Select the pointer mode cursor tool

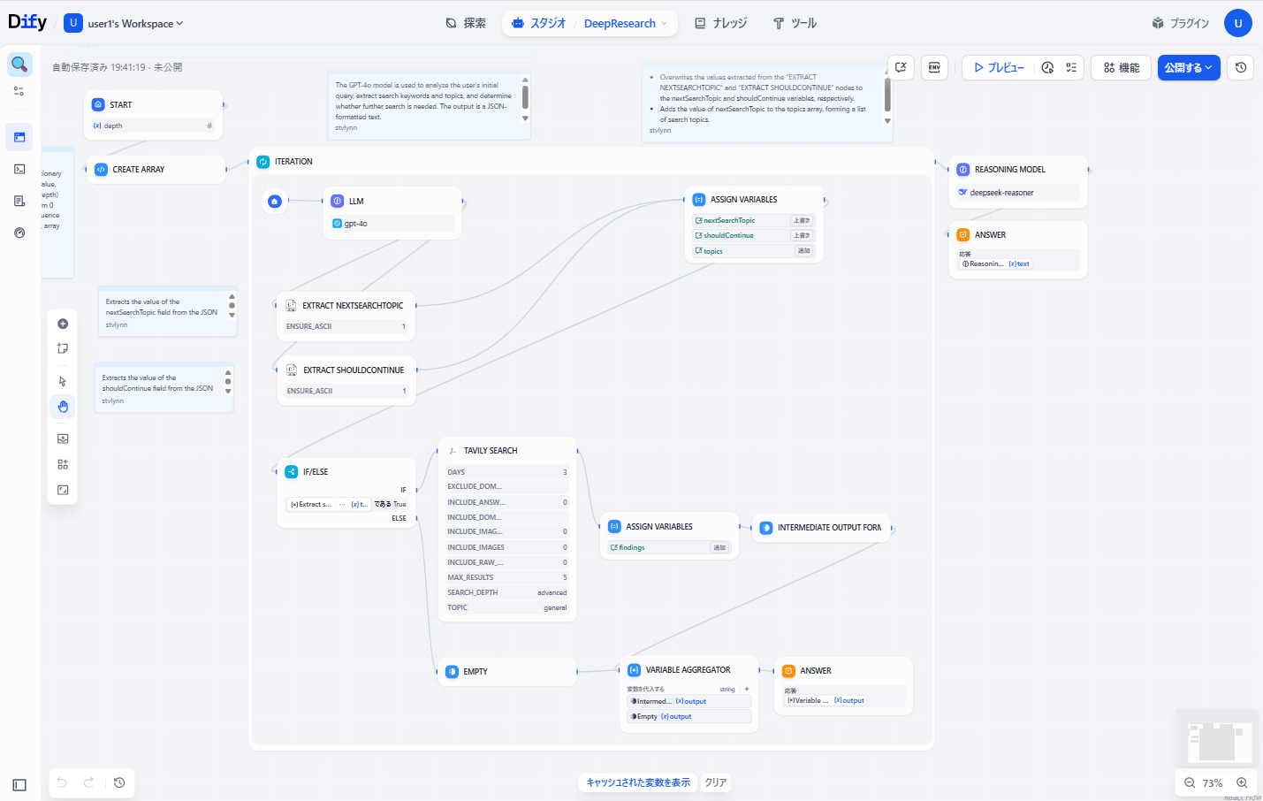point(63,381)
